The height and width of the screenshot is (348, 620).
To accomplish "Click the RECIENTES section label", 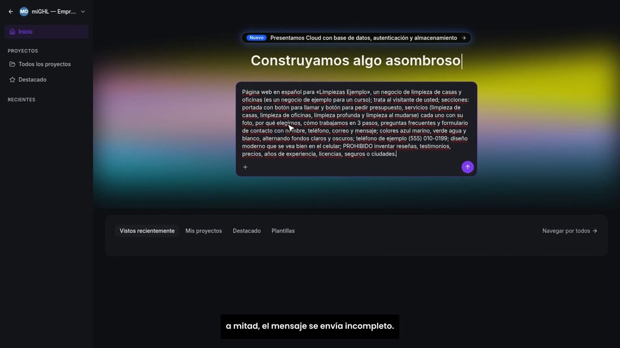I will click(x=21, y=100).
